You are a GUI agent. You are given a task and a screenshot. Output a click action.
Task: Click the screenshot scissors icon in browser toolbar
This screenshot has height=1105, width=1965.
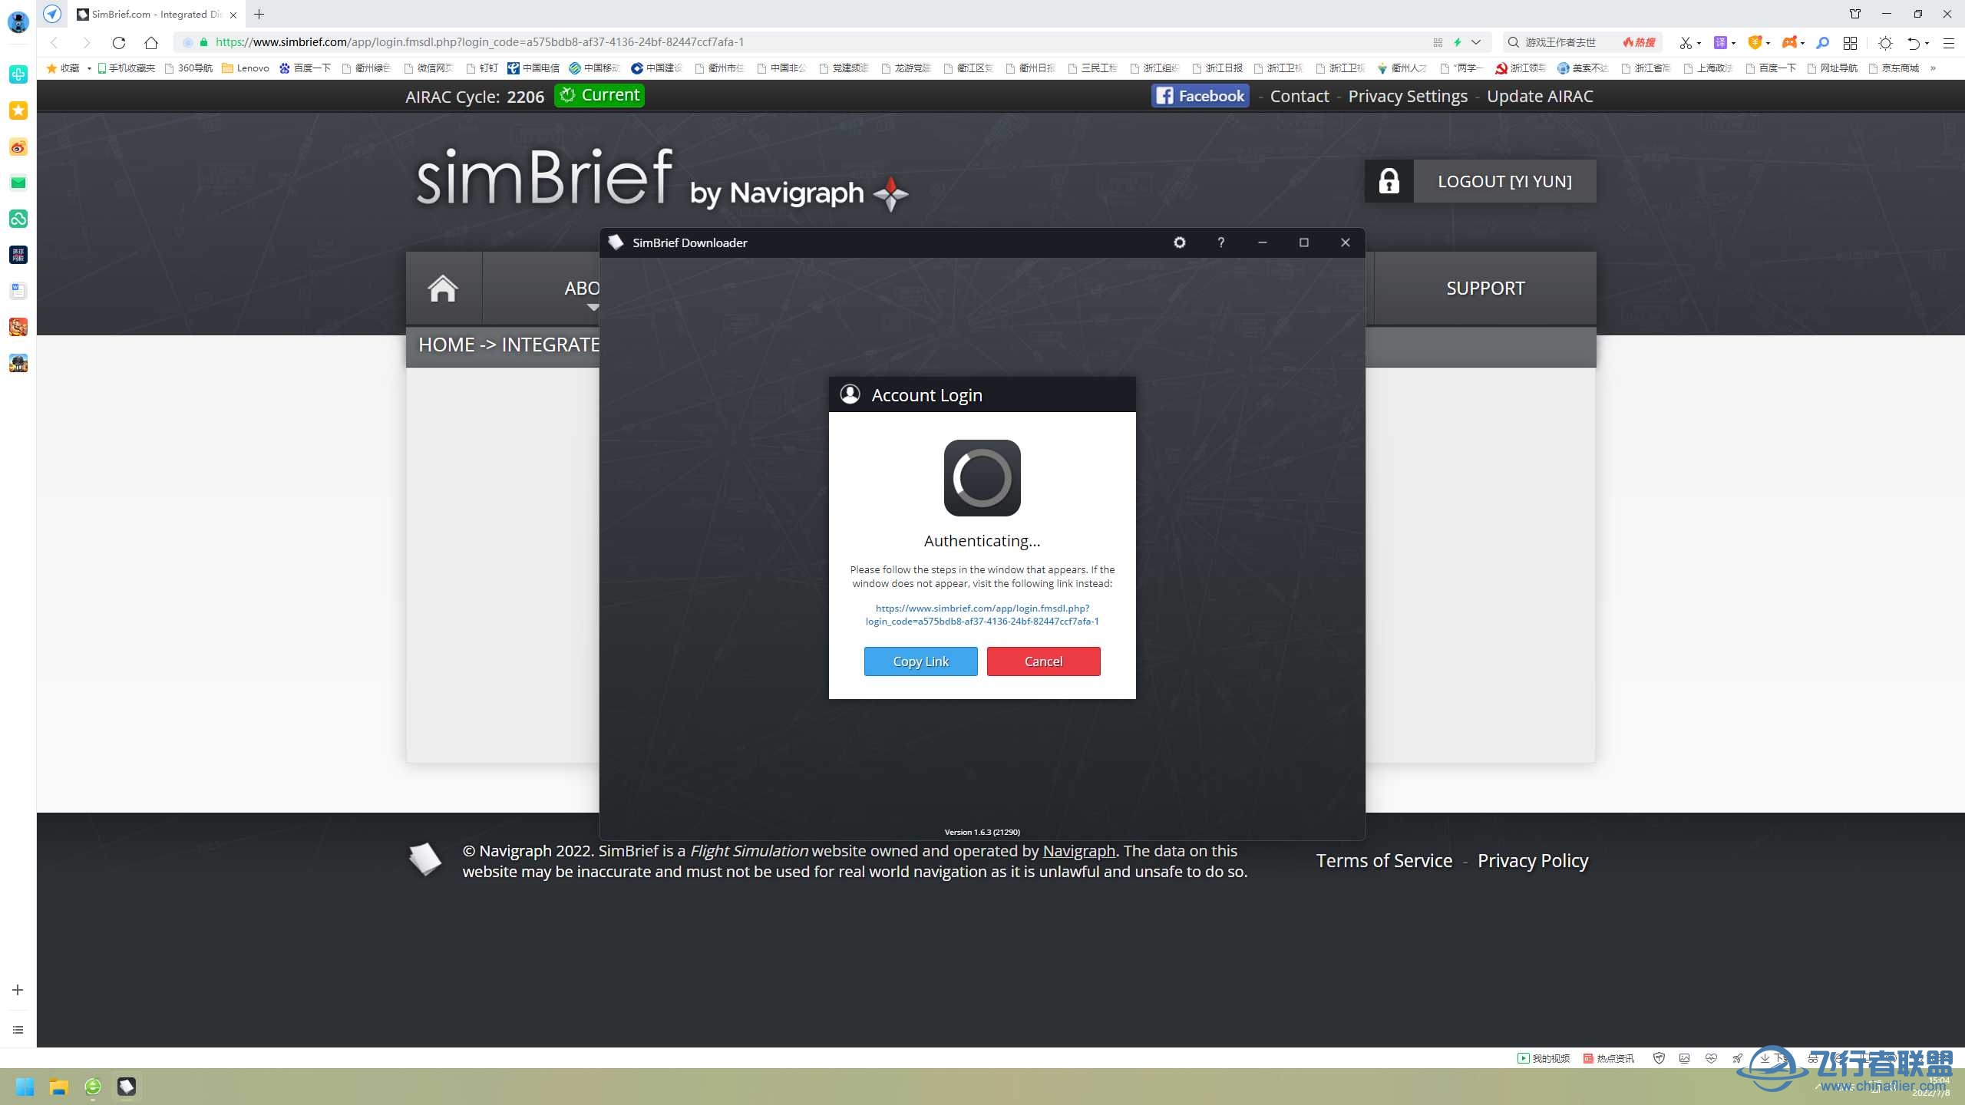1686,42
